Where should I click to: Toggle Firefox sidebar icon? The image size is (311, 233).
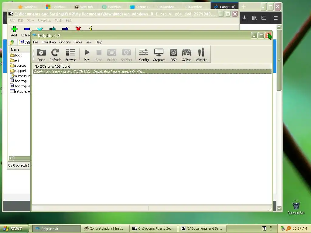coord(264,18)
